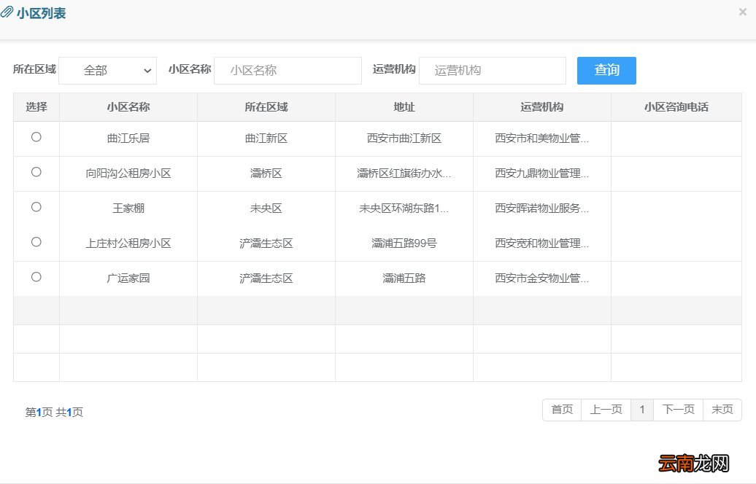Select the radio button for 上庄村公租房小区
756x484 pixels.
[x=36, y=241]
